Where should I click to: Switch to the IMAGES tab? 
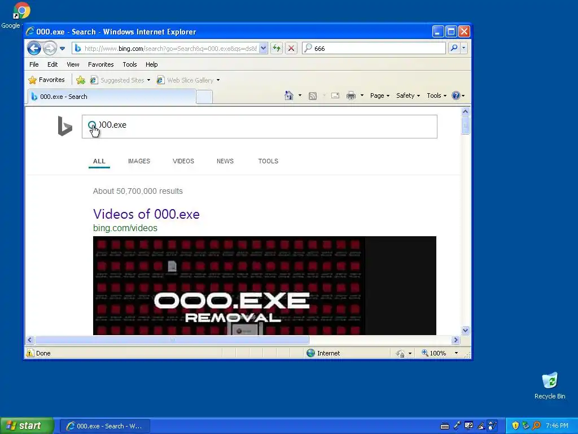pyautogui.click(x=139, y=161)
